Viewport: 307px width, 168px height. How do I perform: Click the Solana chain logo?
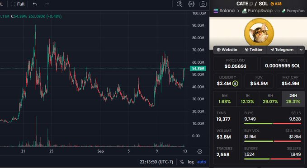(216, 11)
